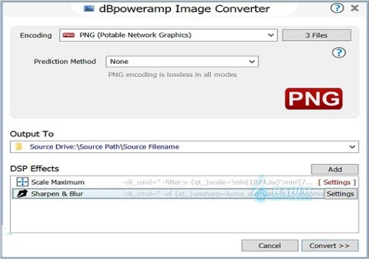369x259 pixels.
Task: Click the 3 Files button
Action: pos(317,35)
